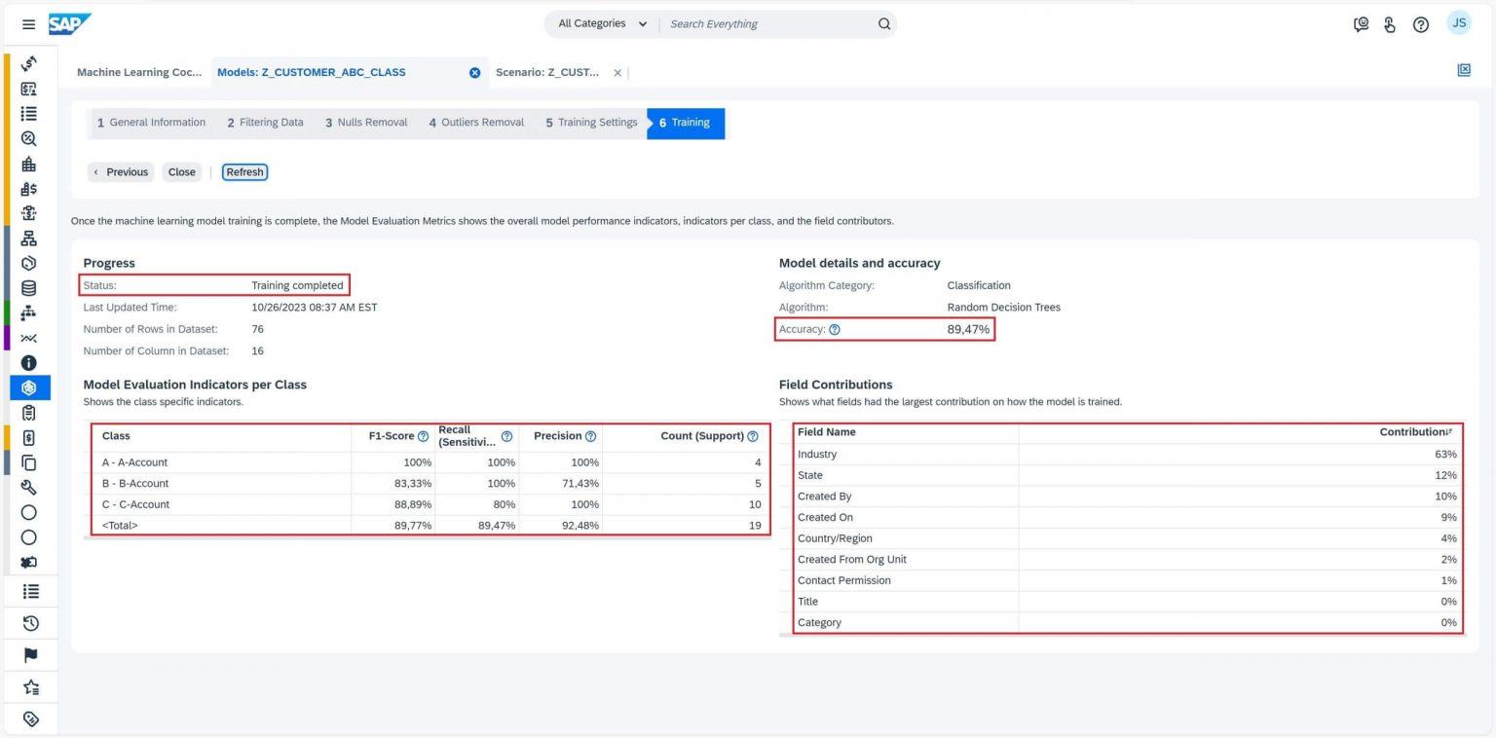Click the Search Everything input field
1496x738 pixels.
tap(767, 24)
